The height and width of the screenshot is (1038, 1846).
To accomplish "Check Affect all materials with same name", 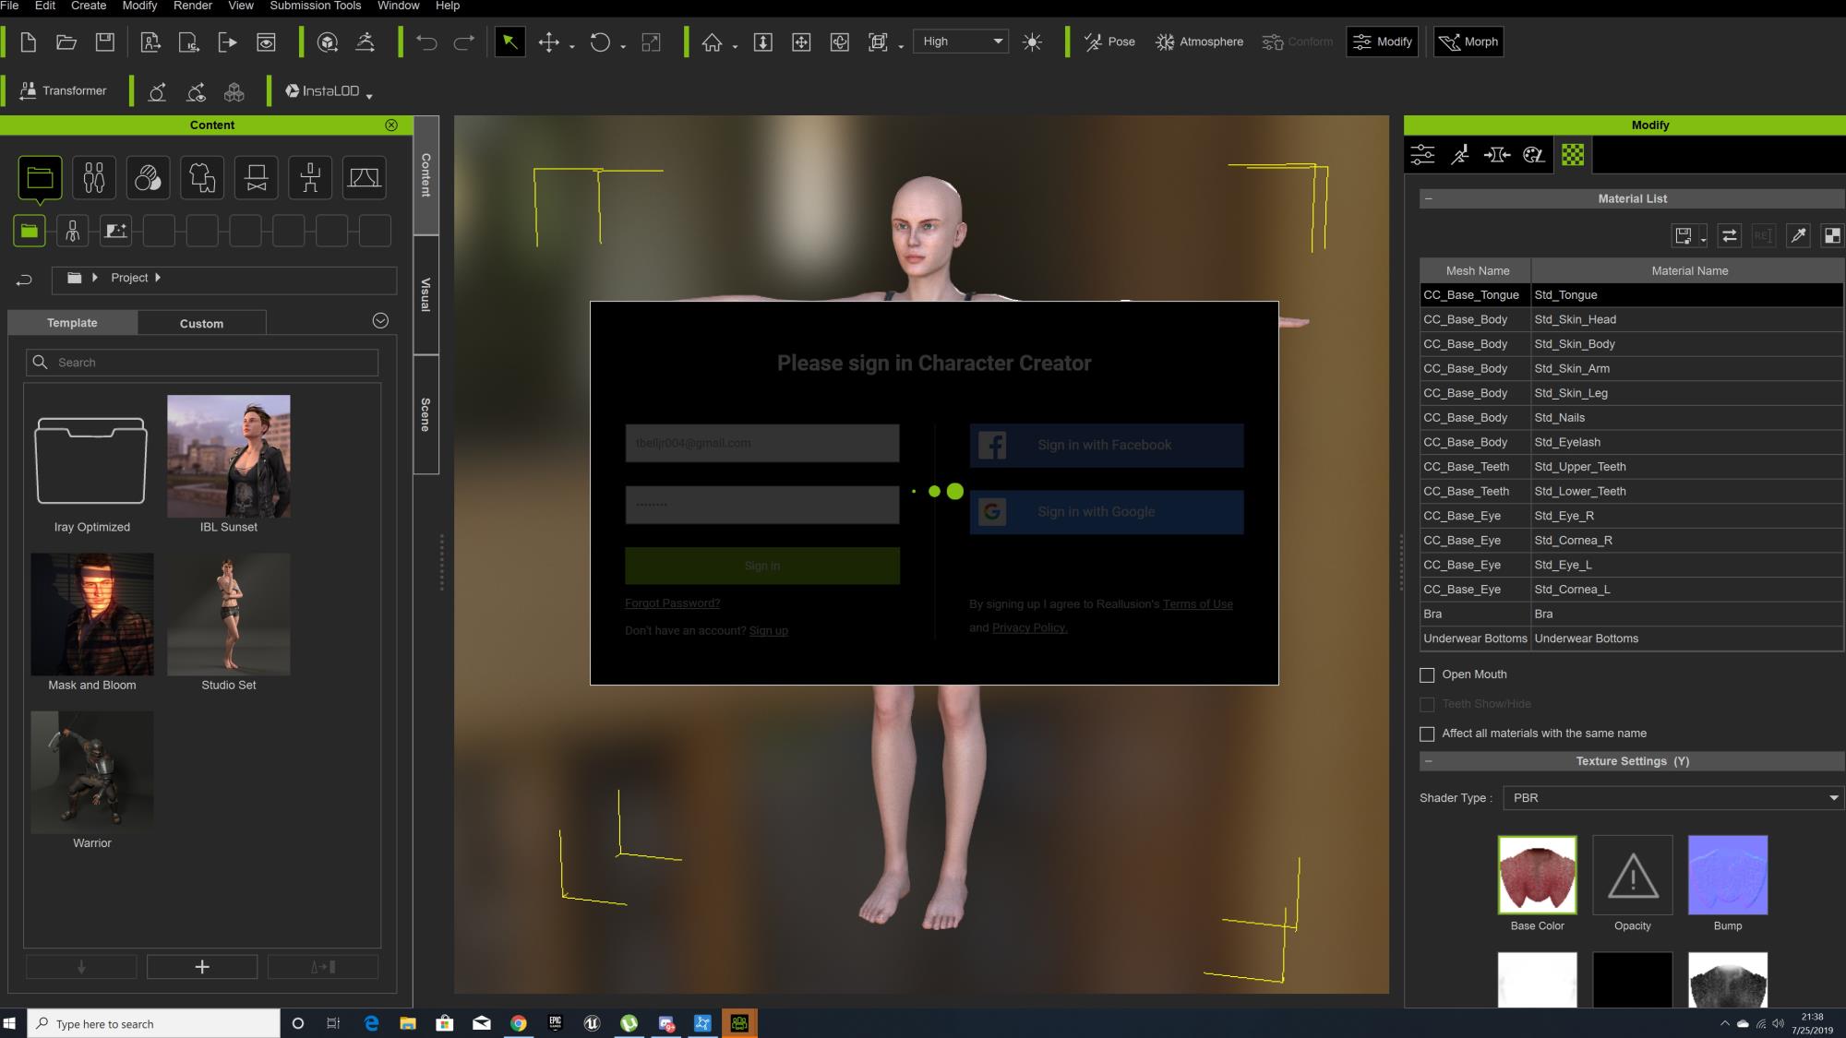I will coord(1427,734).
